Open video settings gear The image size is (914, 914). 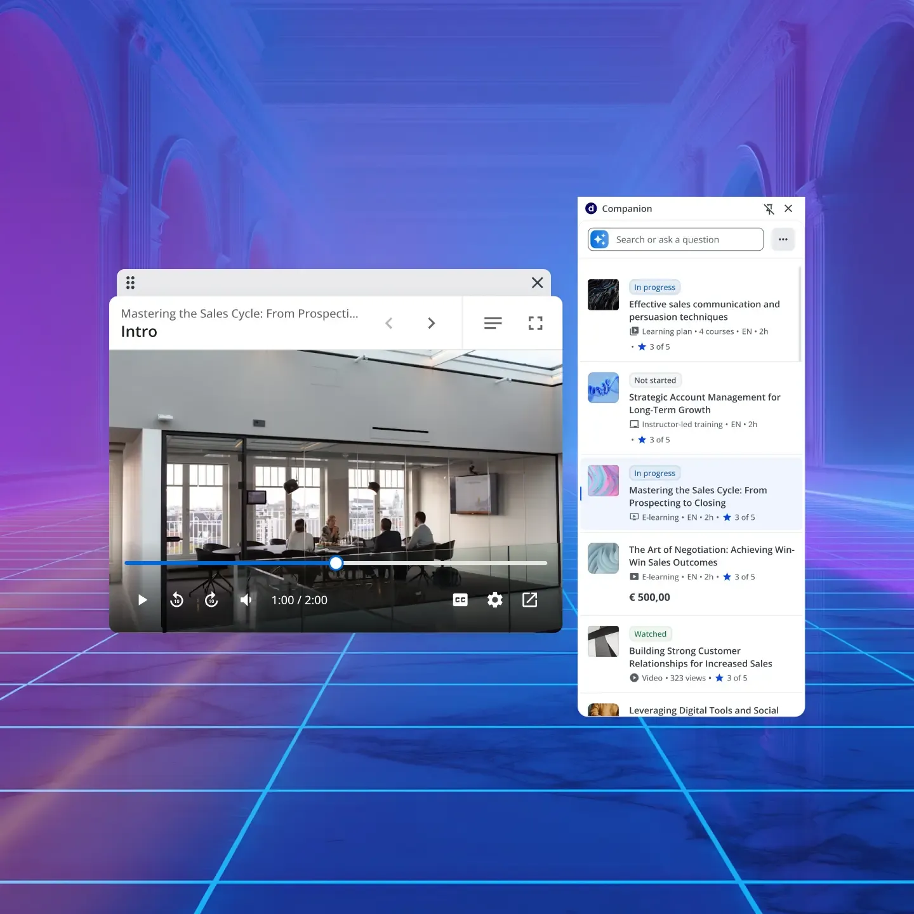(x=495, y=600)
